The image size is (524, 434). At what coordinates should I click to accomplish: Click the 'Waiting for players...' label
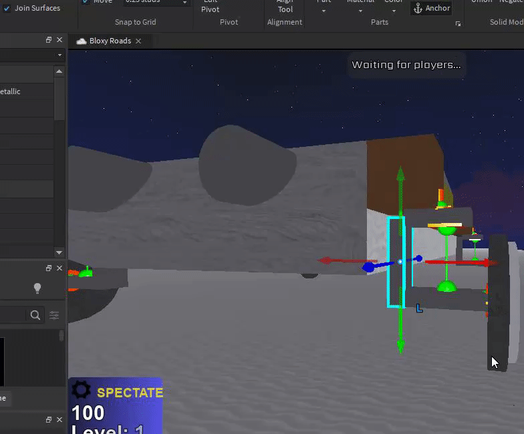coord(406,65)
